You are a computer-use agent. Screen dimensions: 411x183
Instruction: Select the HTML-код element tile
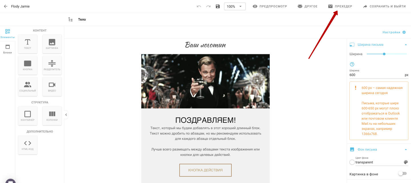pos(28,145)
